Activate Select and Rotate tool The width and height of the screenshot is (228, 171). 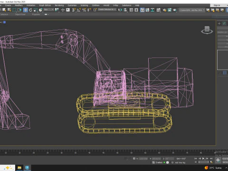coord(30,10)
